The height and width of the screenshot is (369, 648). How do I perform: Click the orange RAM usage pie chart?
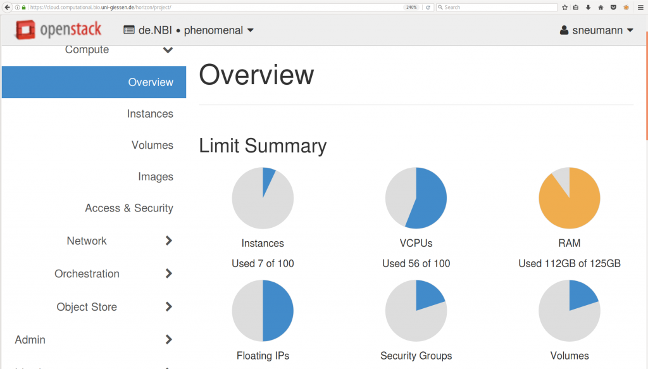(569, 198)
